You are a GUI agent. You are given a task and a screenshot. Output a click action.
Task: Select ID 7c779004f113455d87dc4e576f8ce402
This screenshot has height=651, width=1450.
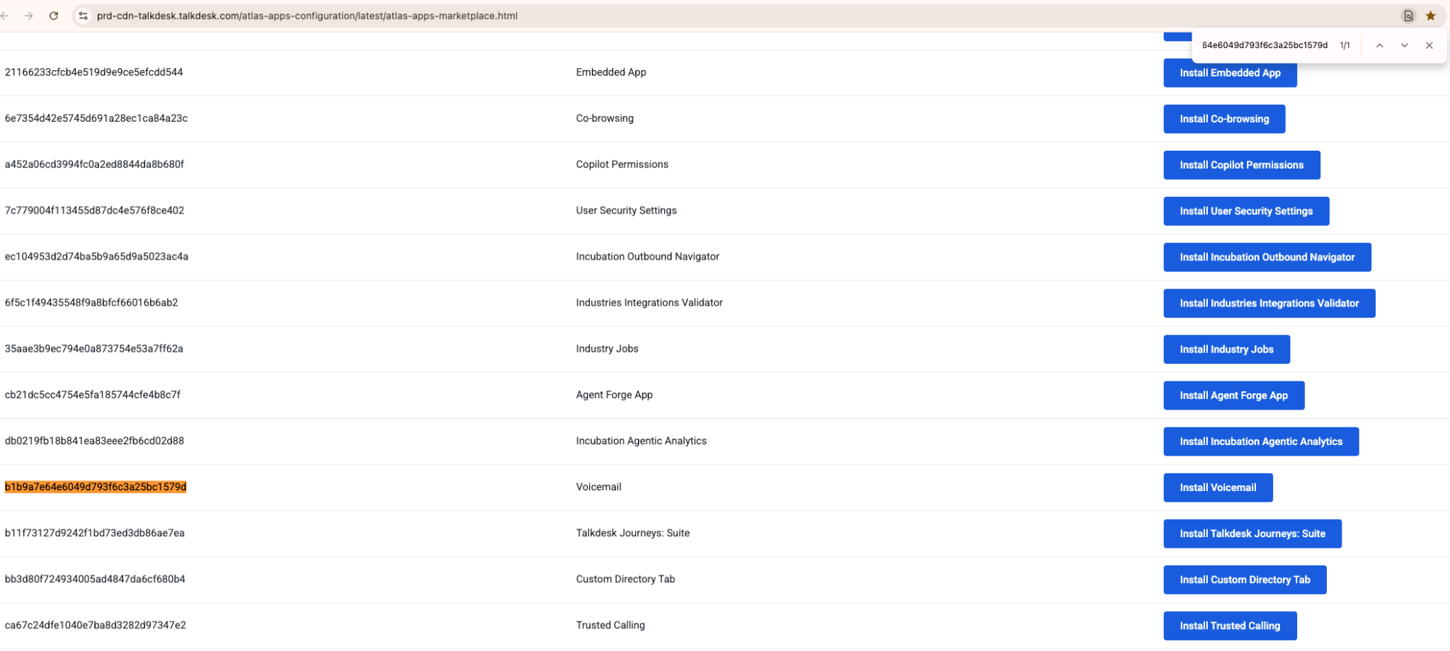point(94,210)
